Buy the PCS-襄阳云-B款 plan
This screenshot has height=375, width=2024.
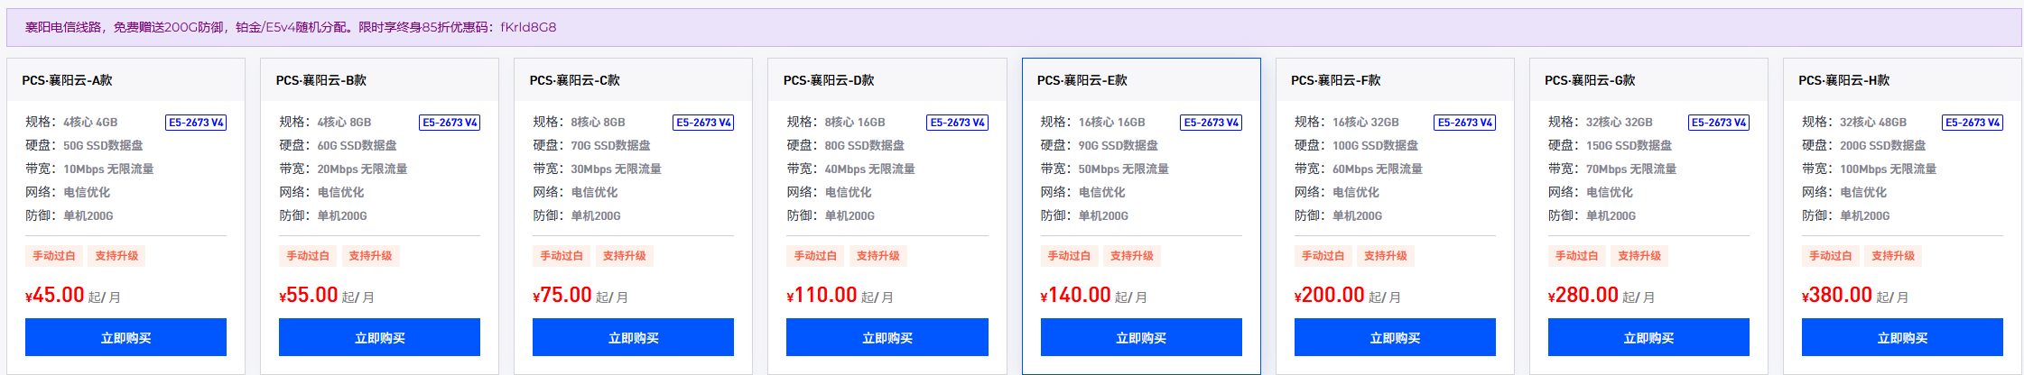point(379,337)
